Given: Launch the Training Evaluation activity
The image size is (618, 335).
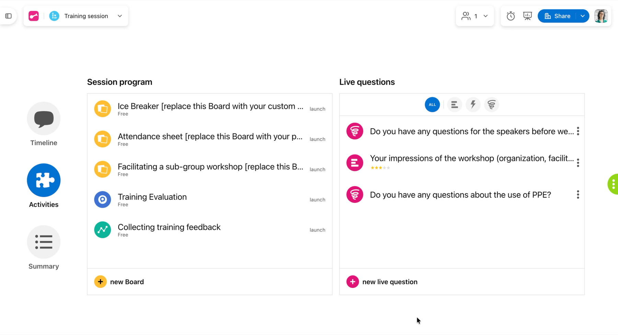Looking at the screenshot, I should [317, 199].
